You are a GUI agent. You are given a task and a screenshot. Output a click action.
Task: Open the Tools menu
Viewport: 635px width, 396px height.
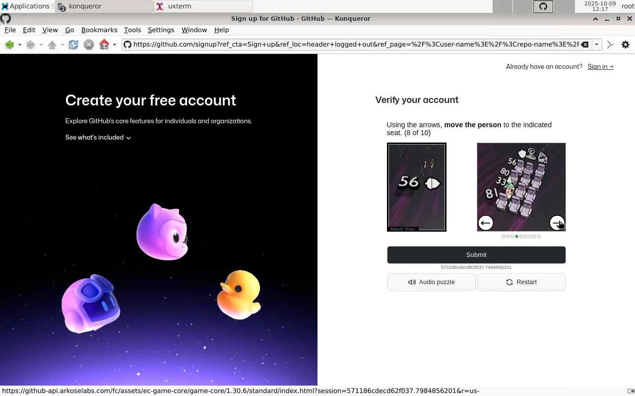click(132, 30)
